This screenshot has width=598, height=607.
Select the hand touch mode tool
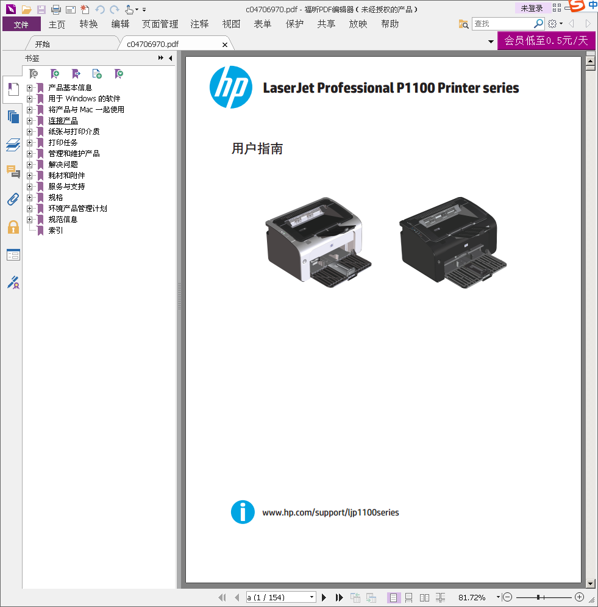pos(129,9)
